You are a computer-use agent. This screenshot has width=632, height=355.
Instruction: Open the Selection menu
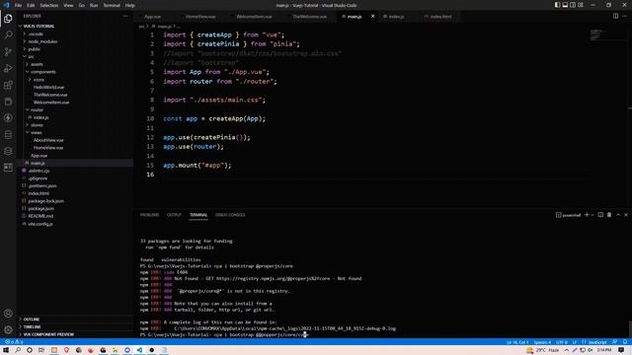pos(48,5)
